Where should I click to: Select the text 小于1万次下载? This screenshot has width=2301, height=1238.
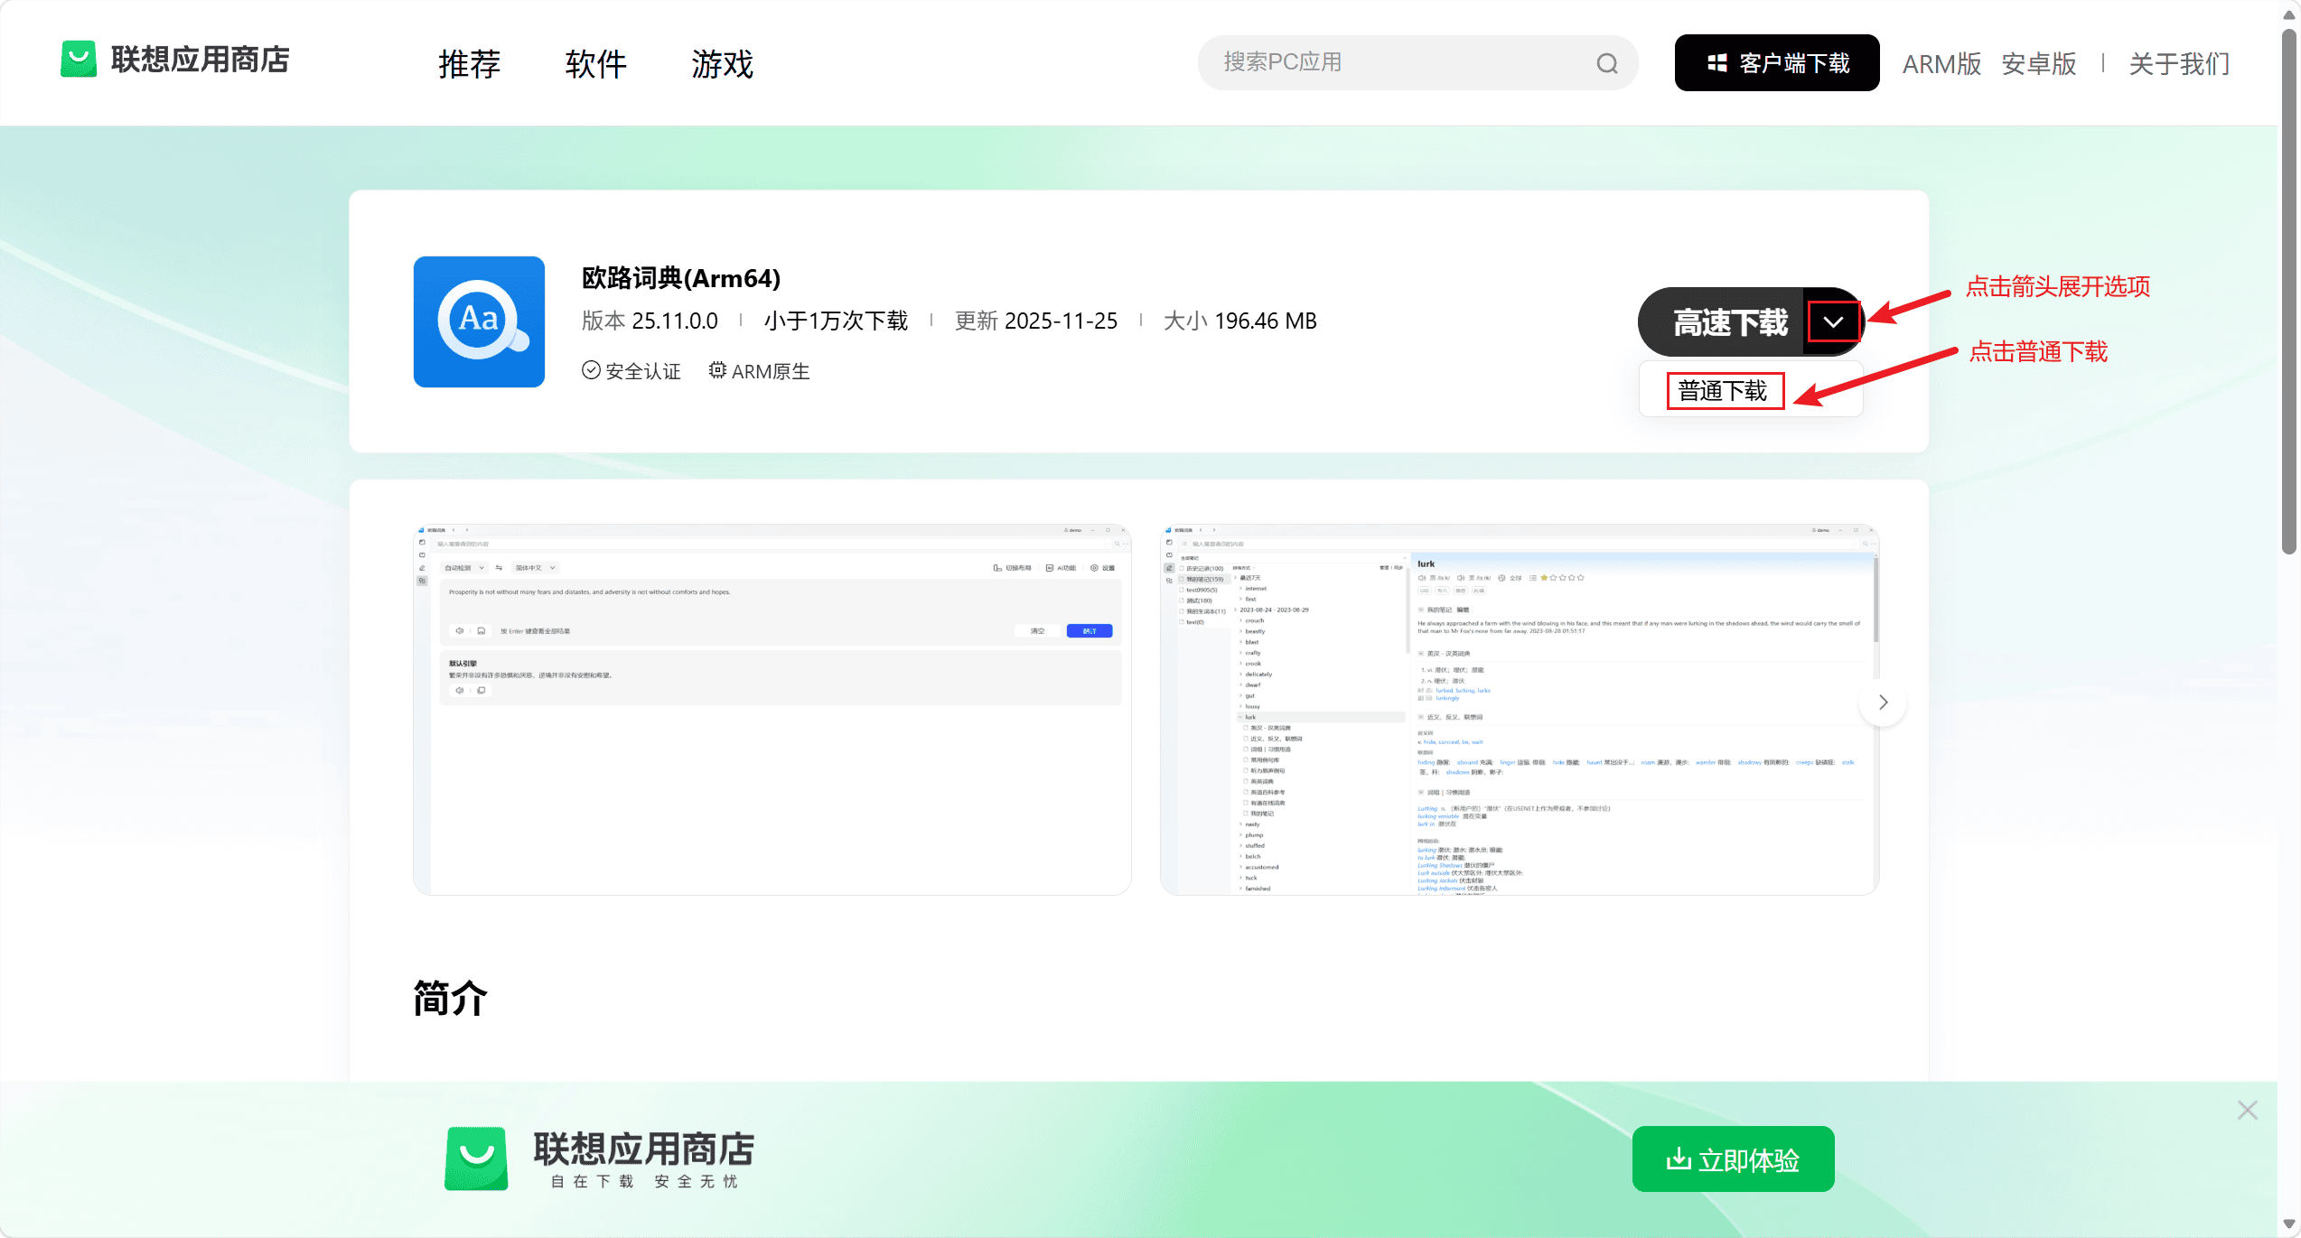(836, 321)
